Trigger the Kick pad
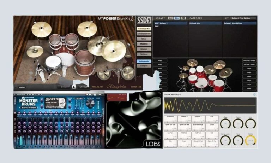This screenshot has width=271, height=163. (170, 144)
